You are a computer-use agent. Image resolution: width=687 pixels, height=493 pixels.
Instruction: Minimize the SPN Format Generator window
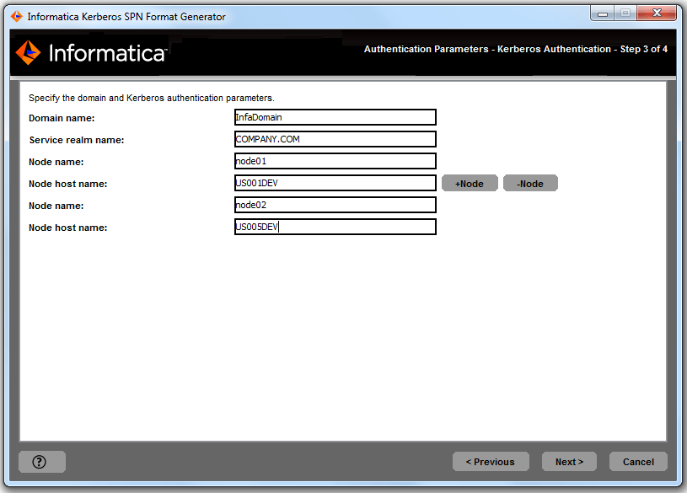(601, 13)
